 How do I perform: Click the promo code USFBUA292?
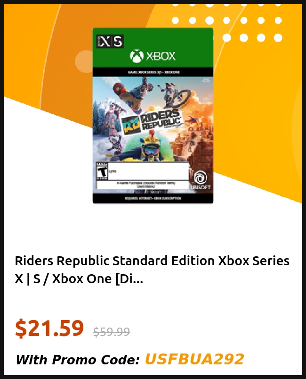point(194,359)
